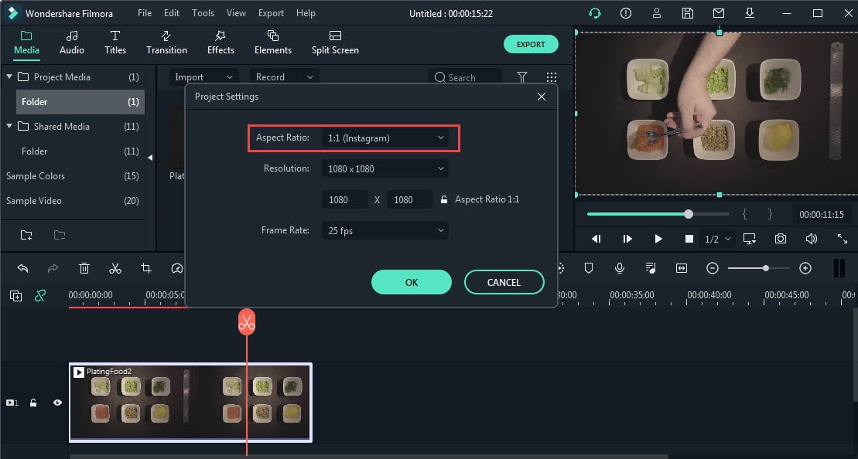Viewport: 858px width, 459px height.
Task: Select the PlatingFood2 clip on timeline
Action: point(190,402)
